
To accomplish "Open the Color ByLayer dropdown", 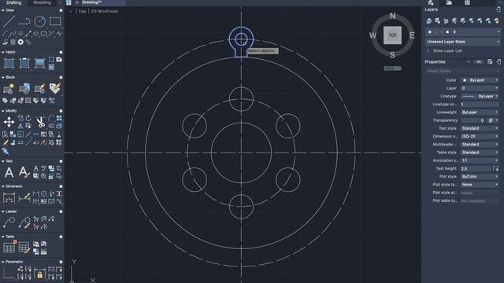I will (x=480, y=80).
